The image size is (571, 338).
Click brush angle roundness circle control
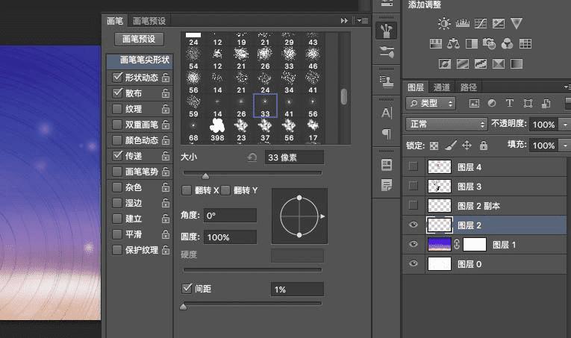299,216
